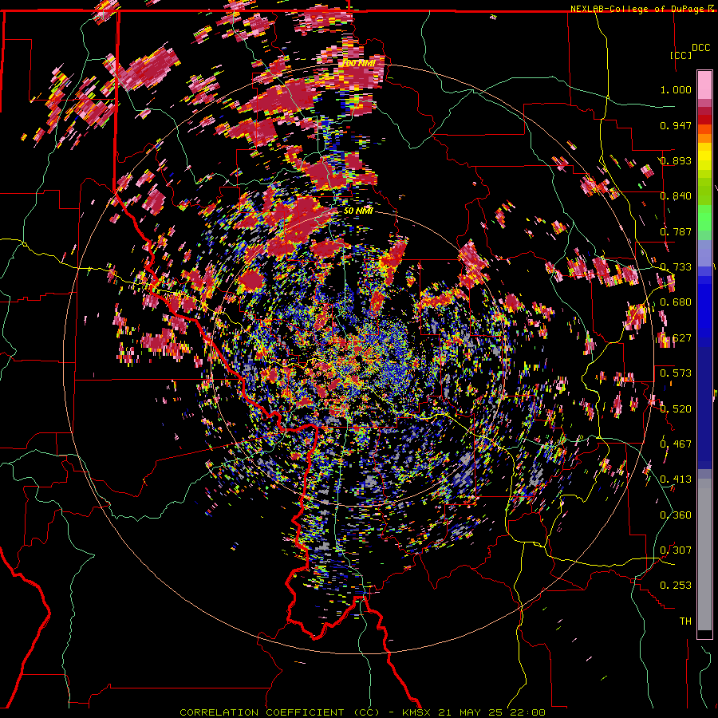Click the 50 NMI range ring label
The width and height of the screenshot is (718, 718).
click(x=358, y=211)
